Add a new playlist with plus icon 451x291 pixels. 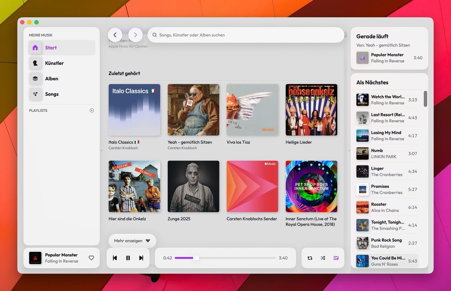(92, 110)
